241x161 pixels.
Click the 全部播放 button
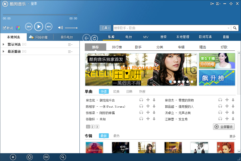[224, 127]
